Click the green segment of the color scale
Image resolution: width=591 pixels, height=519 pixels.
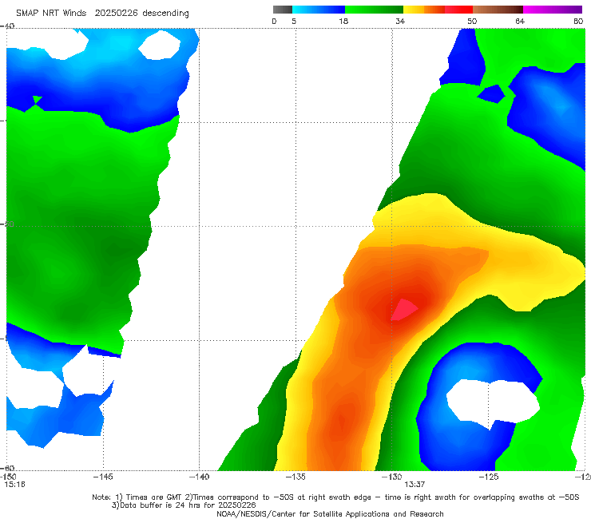(375, 10)
